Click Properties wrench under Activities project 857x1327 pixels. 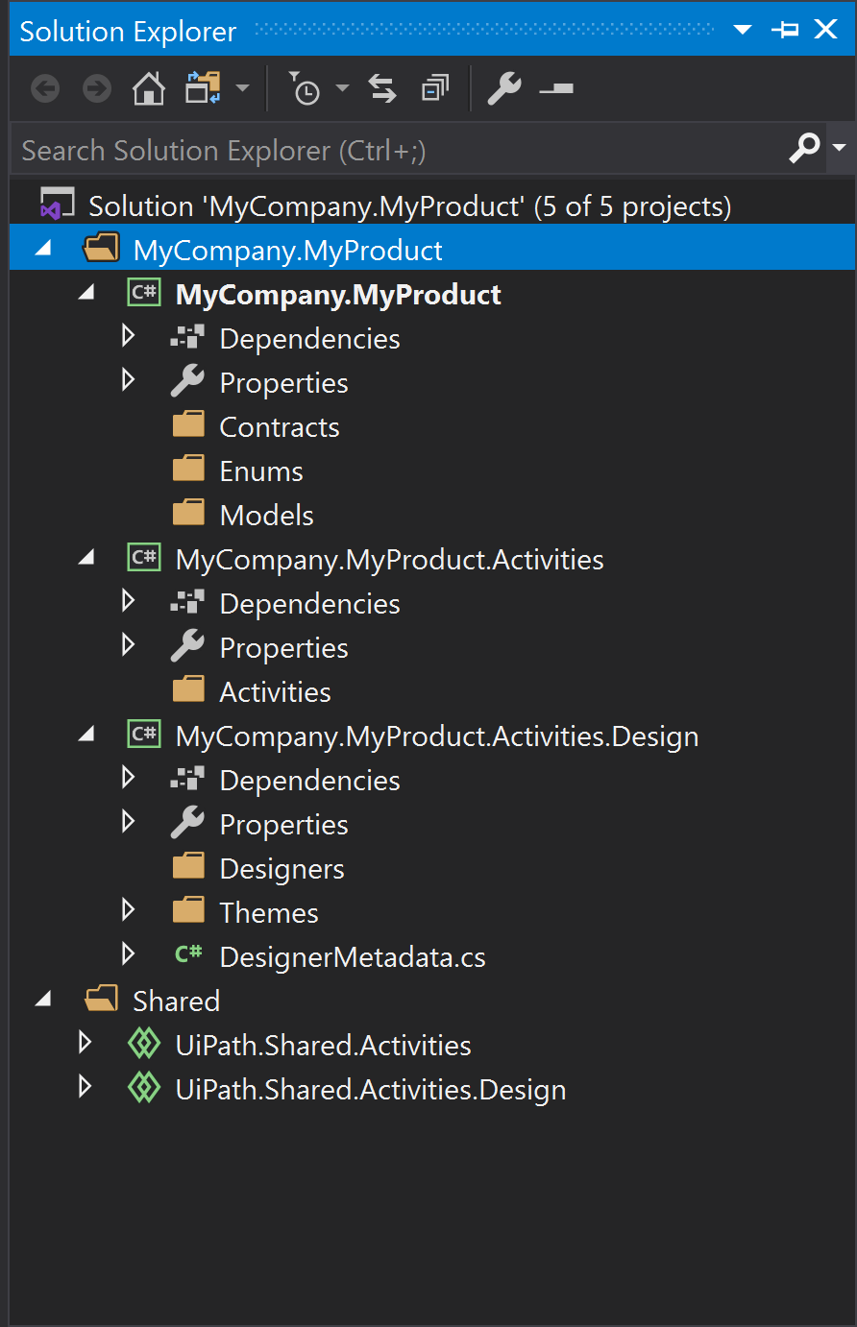point(187,646)
